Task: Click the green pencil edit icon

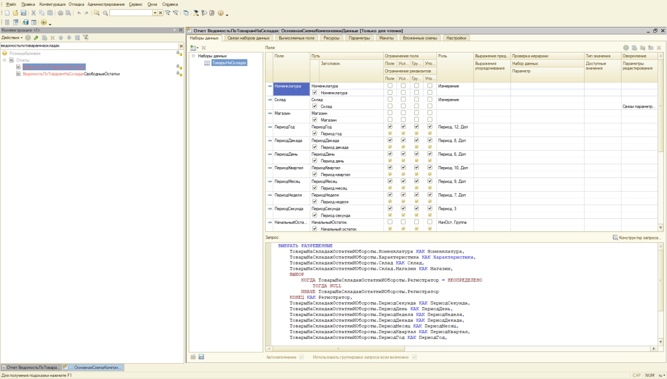Action: coord(36,37)
